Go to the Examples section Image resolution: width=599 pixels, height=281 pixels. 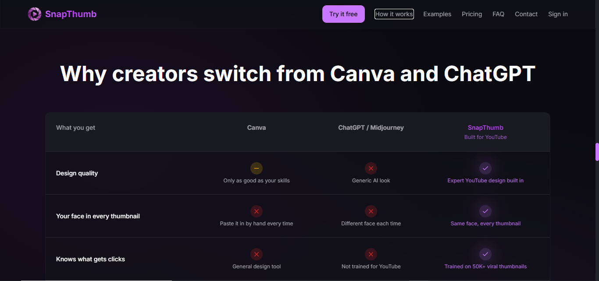[437, 14]
